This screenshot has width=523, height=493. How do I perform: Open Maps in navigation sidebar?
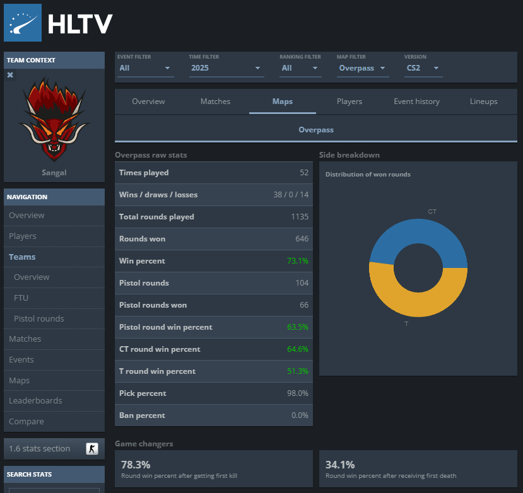coord(54,380)
